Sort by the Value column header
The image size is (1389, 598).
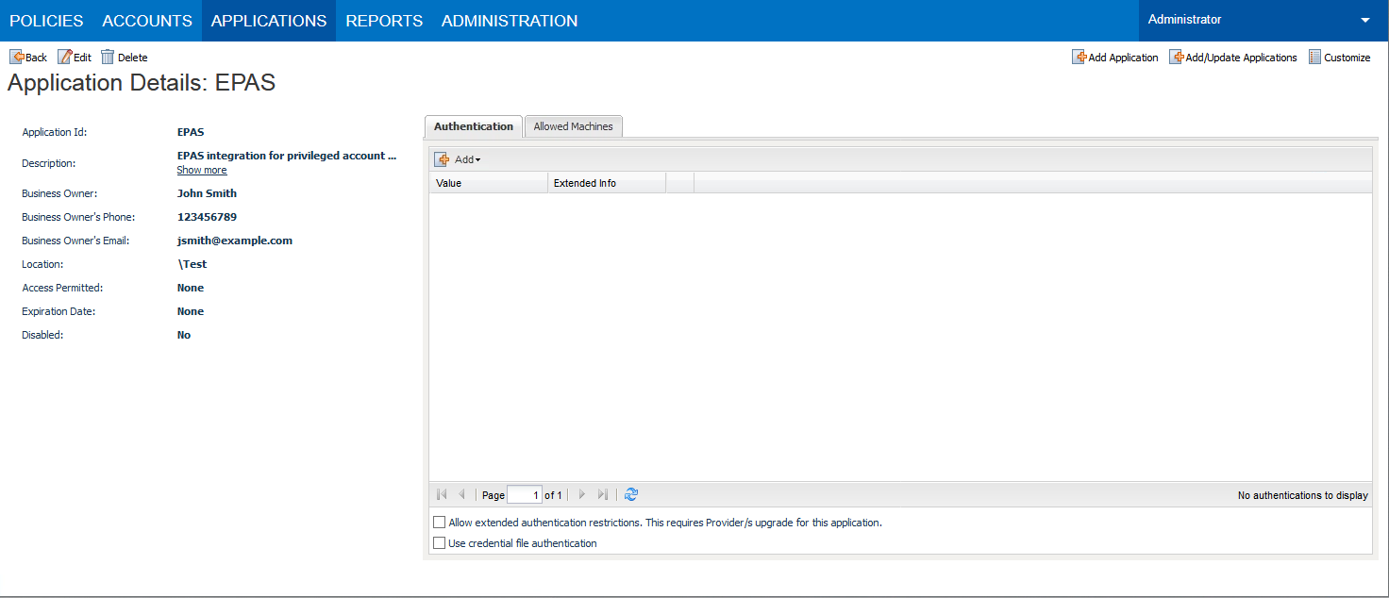(x=448, y=182)
